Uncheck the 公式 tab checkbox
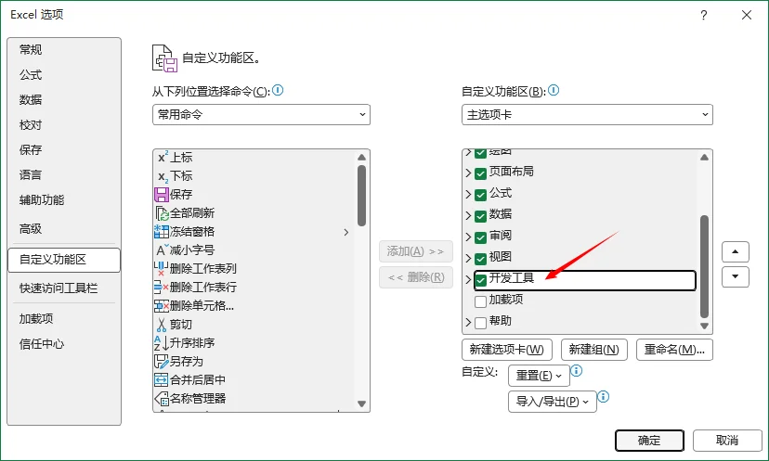The image size is (769, 461). click(481, 195)
